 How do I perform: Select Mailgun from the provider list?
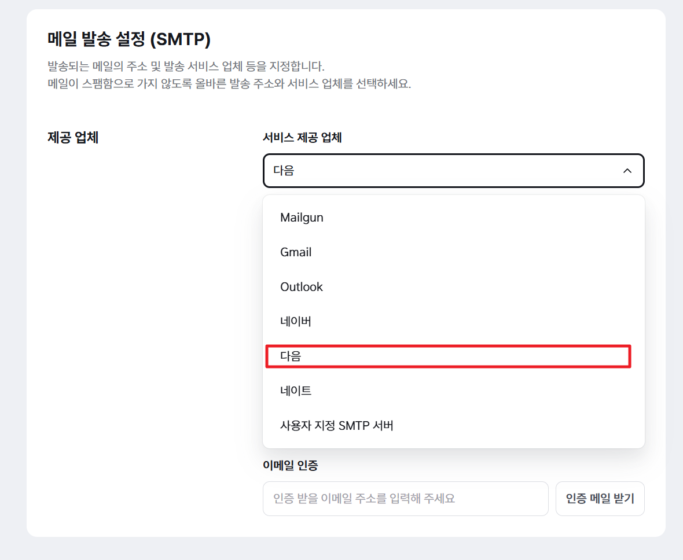pos(302,218)
